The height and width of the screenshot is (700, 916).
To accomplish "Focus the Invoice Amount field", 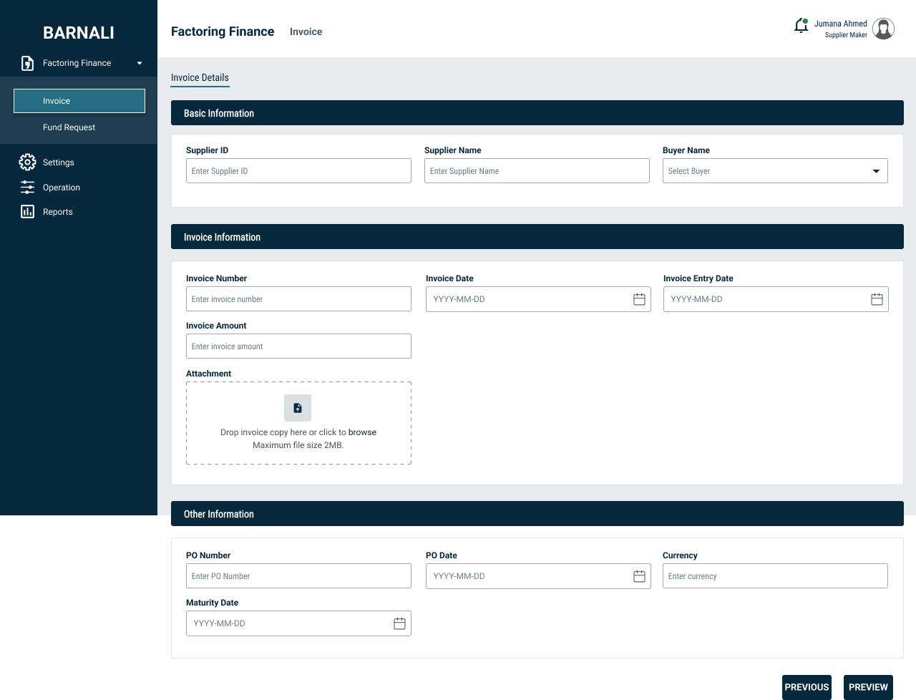I will click(298, 346).
